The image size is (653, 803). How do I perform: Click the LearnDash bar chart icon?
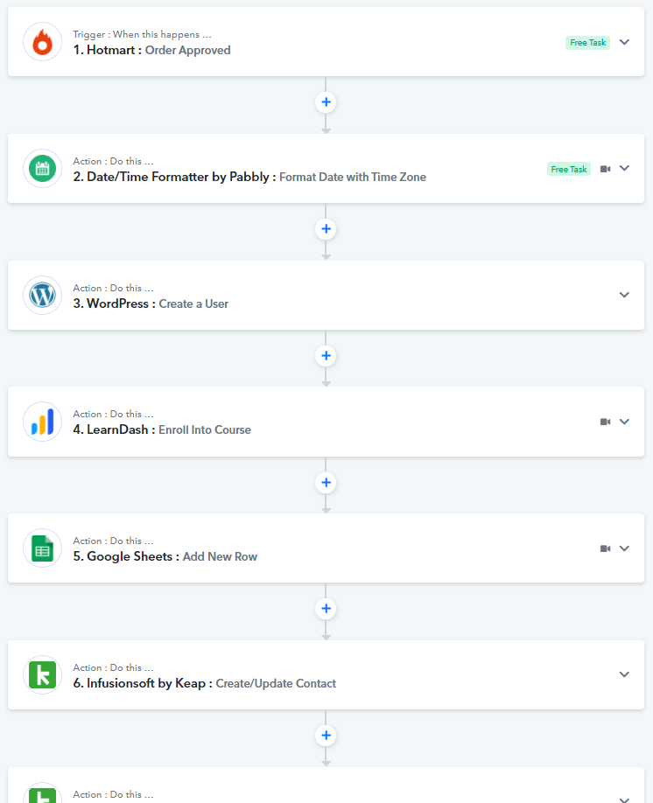pyautogui.click(x=43, y=422)
